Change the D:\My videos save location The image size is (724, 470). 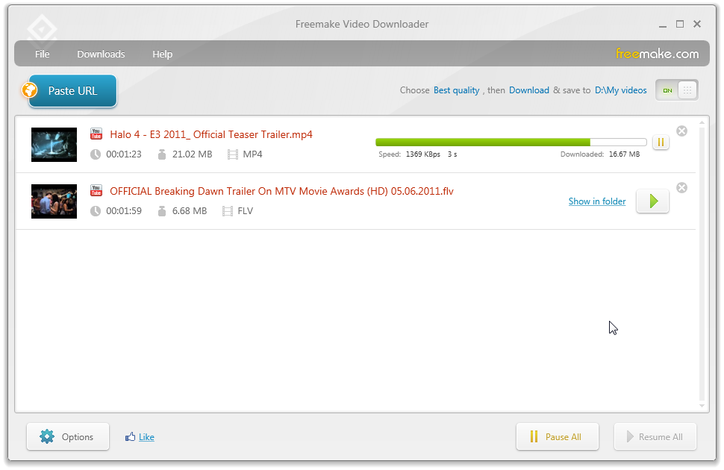[620, 90]
